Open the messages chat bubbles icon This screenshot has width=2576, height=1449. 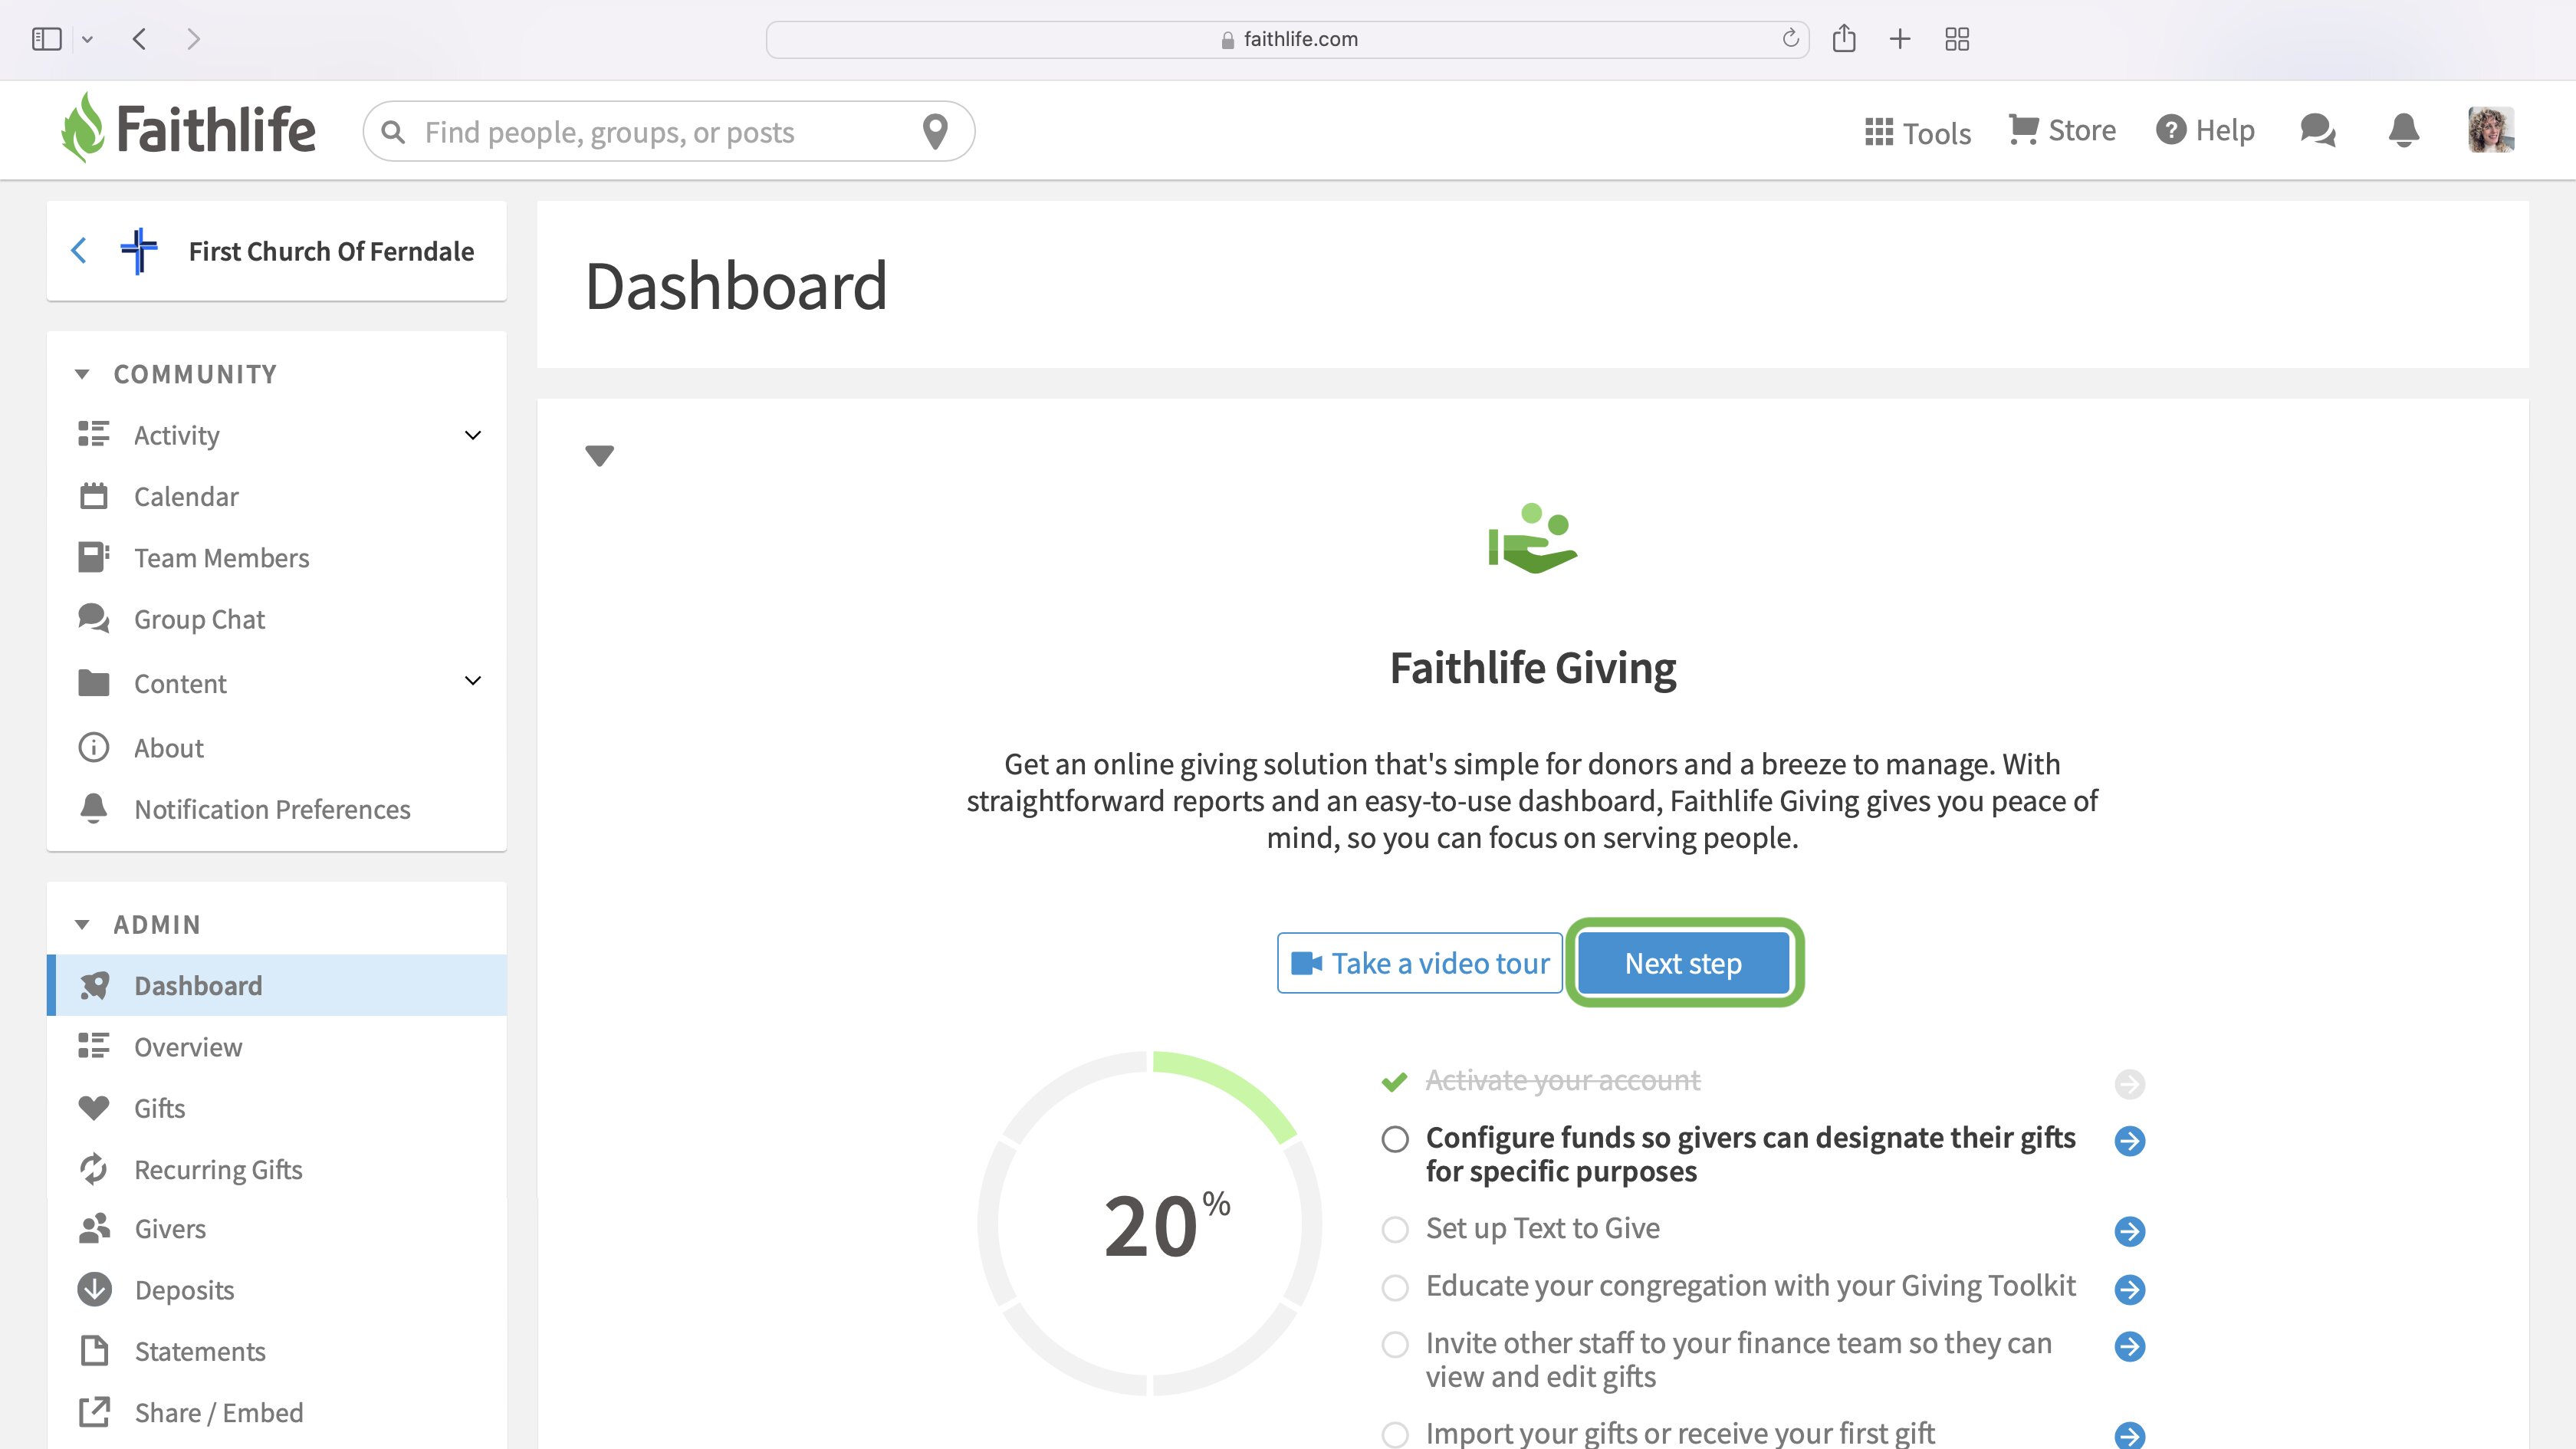point(2318,130)
